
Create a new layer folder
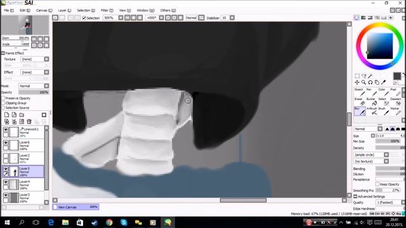[22, 115]
